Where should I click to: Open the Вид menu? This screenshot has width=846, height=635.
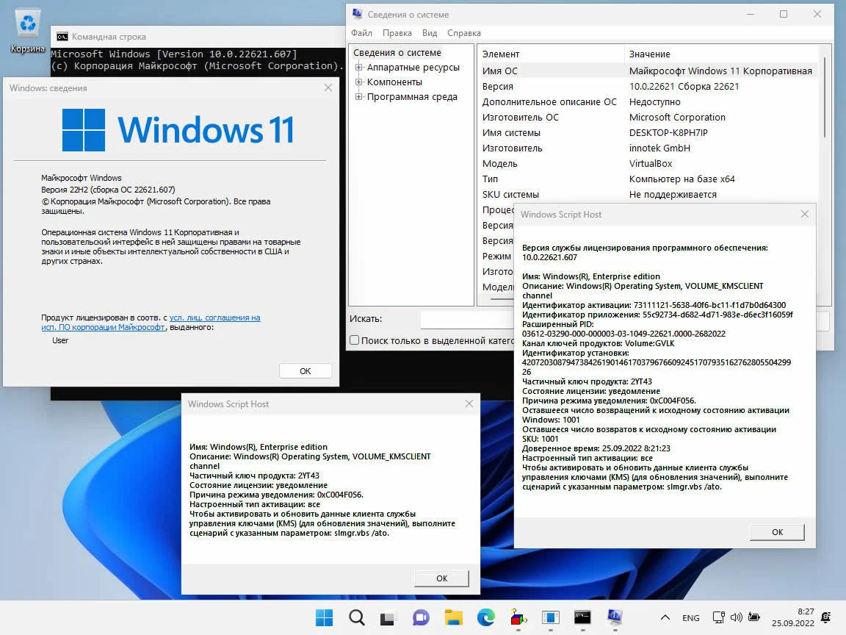430,33
